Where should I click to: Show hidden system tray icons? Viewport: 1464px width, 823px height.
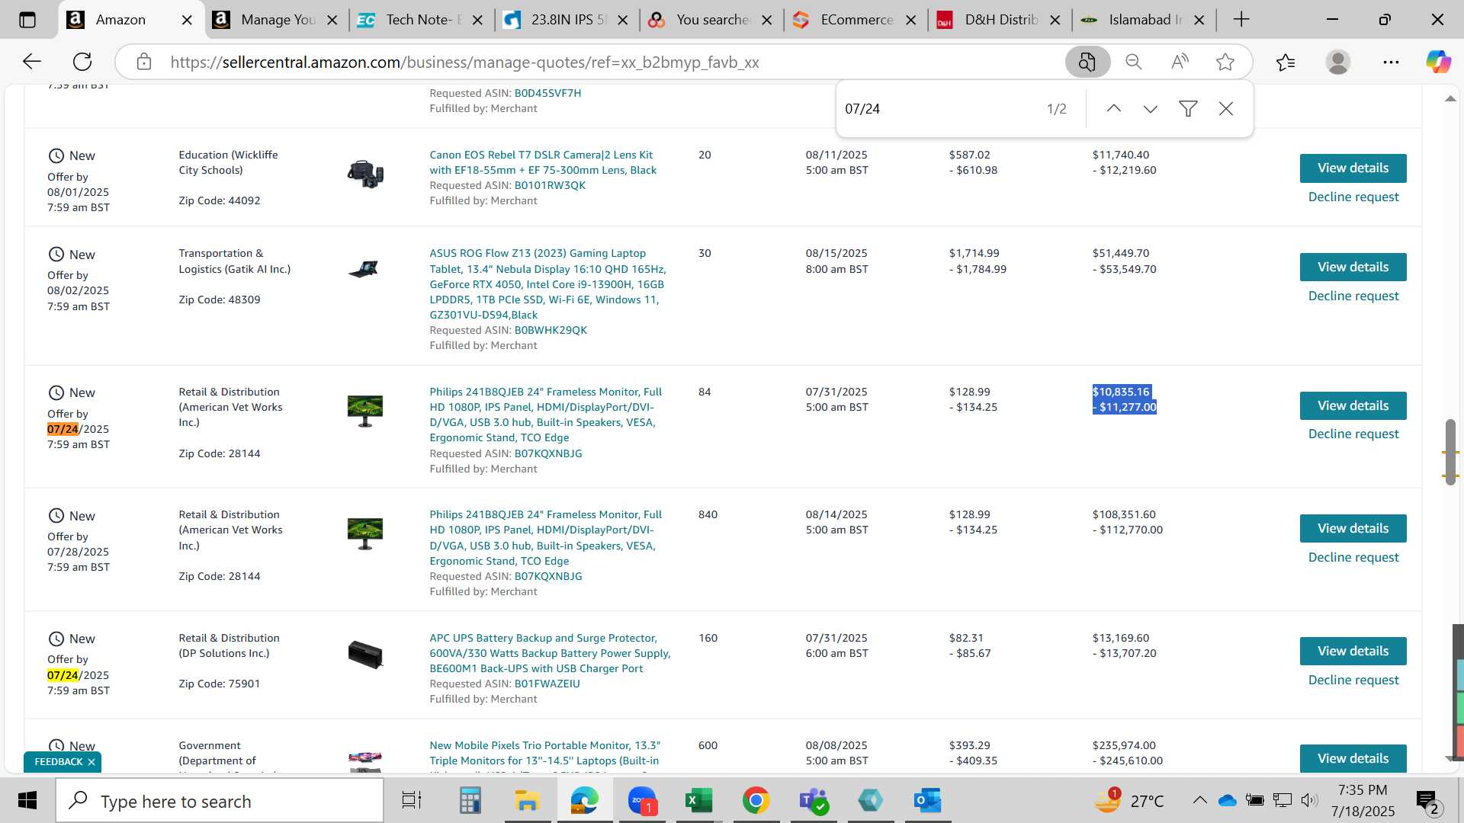tap(1199, 800)
